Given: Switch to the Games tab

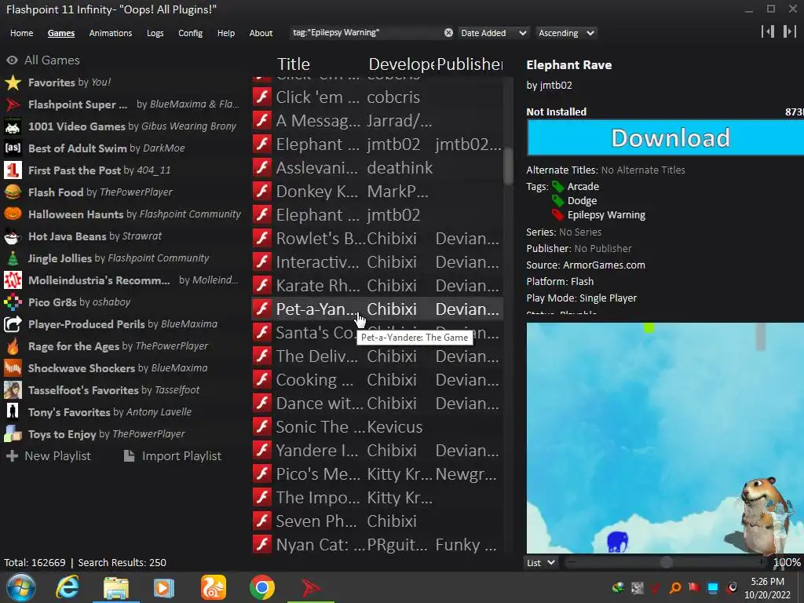Looking at the screenshot, I should point(61,33).
